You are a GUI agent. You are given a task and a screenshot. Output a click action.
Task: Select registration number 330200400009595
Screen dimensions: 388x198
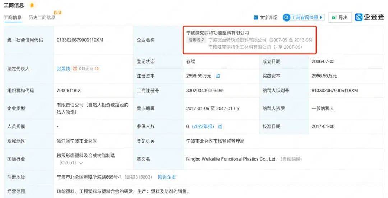pos(205,91)
